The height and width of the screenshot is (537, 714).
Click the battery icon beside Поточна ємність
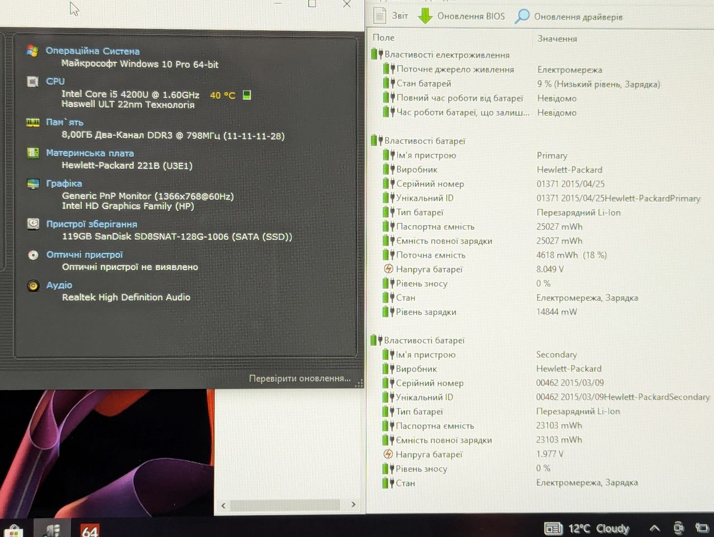[389, 255]
